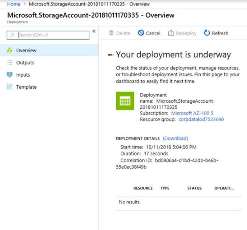The height and width of the screenshot is (230, 247).
Task: Click the OPERATI... column header
Action: [224, 188]
